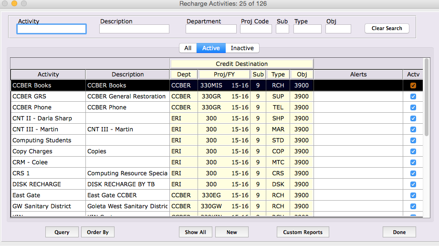Select the Active tab
Image resolution: width=439 pixels, height=246 pixels.
(211, 48)
